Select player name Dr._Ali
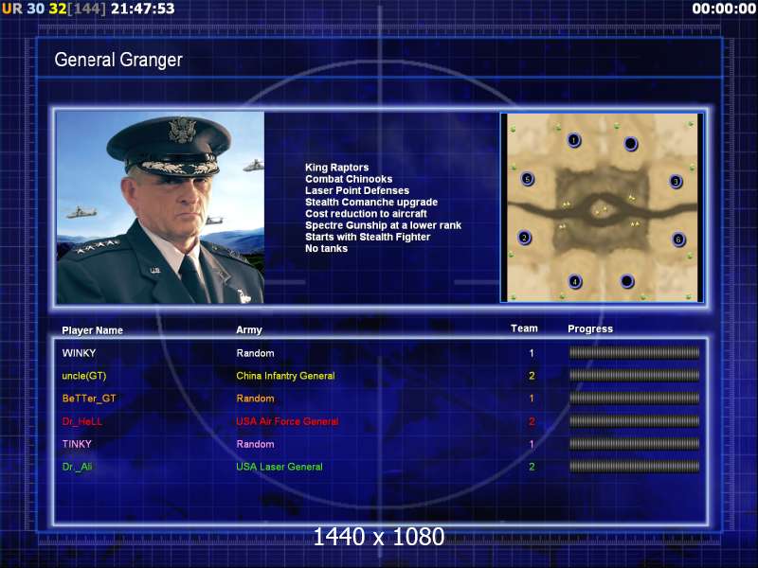 (x=77, y=467)
